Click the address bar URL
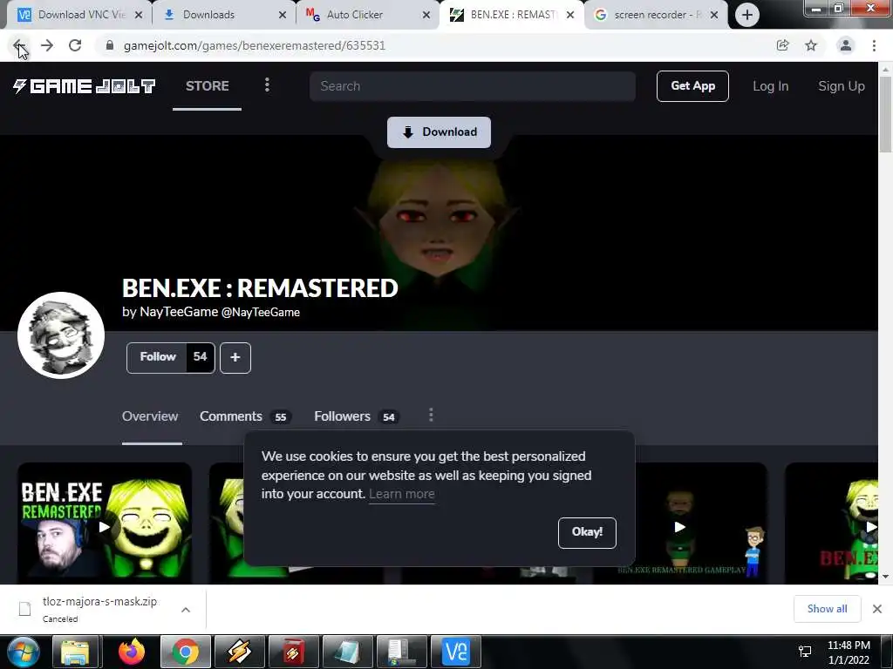Image resolution: width=893 pixels, height=669 pixels. coord(255,45)
